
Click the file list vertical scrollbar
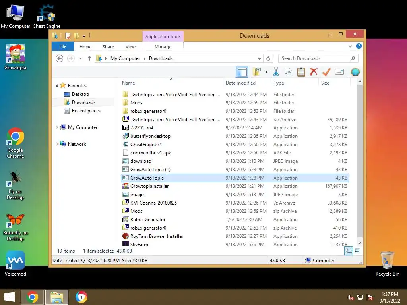360,161
